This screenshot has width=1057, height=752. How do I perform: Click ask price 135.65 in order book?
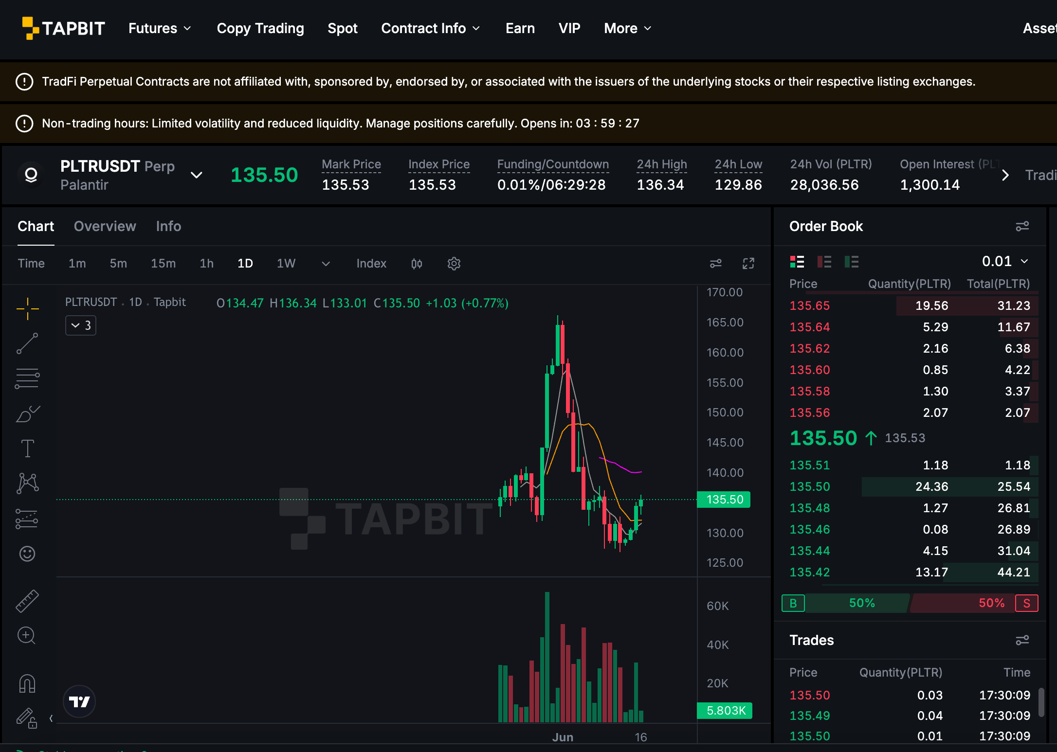click(x=810, y=305)
